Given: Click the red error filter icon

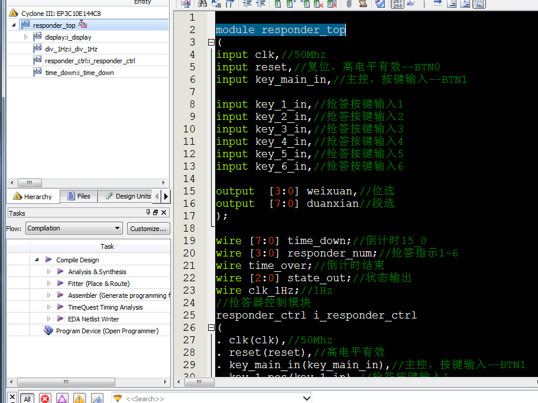Looking at the screenshot, I should click(x=45, y=399).
